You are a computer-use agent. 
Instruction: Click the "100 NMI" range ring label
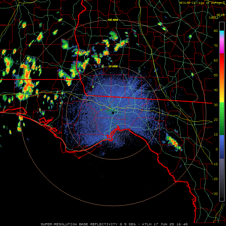[113, 20]
